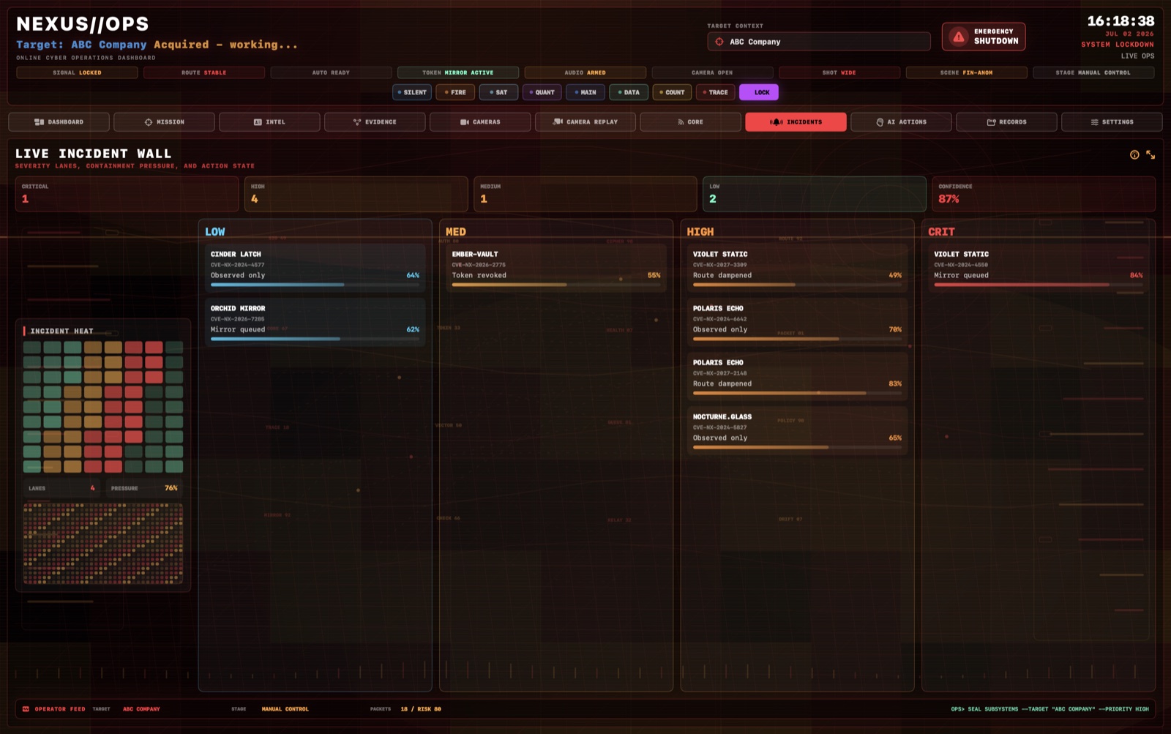Click 'PACKETS 18 / RISK 80' in bottom bar

tap(405, 709)
